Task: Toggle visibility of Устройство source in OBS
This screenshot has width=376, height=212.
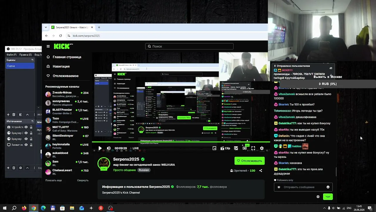Action: pos(26,127)
